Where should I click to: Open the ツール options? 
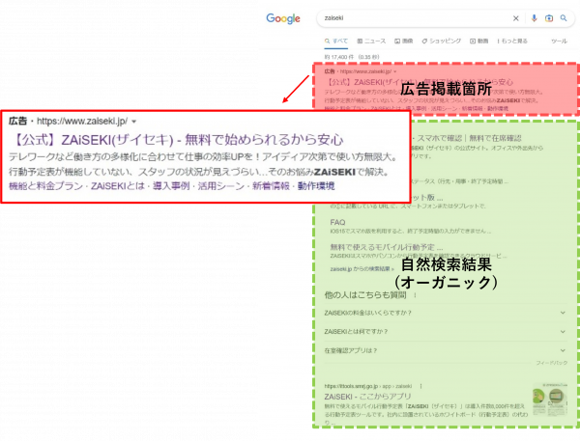[559, 41]
